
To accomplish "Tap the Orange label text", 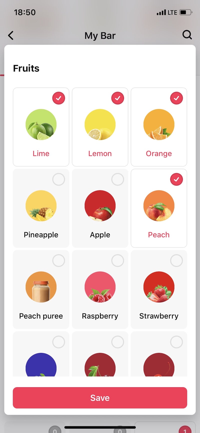I will (x=159, y=153).
